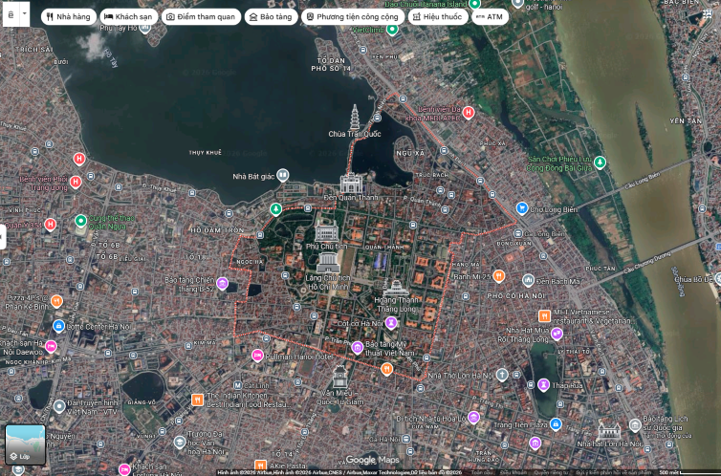721x476 pixels.
Task: Click Nhà Hát Múa Rối Thăng Long pin
Action: pyautogui.click(x=557, y=334)
